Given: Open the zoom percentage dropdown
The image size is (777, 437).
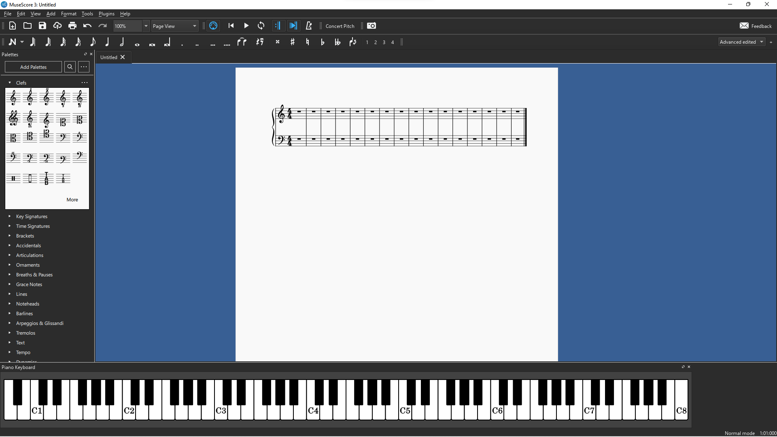Looking at the screenshot, I should pyautogui.click(x=146, y=26).
